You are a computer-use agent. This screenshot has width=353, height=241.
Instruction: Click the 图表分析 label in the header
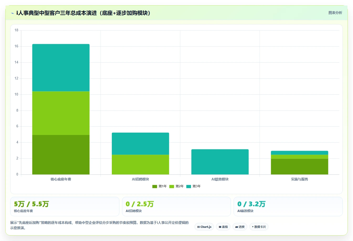[x=335, y=13]
